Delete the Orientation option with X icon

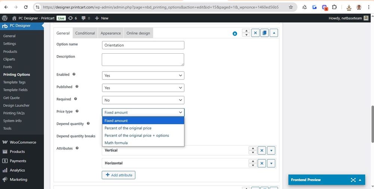click(x=255, y=33)
